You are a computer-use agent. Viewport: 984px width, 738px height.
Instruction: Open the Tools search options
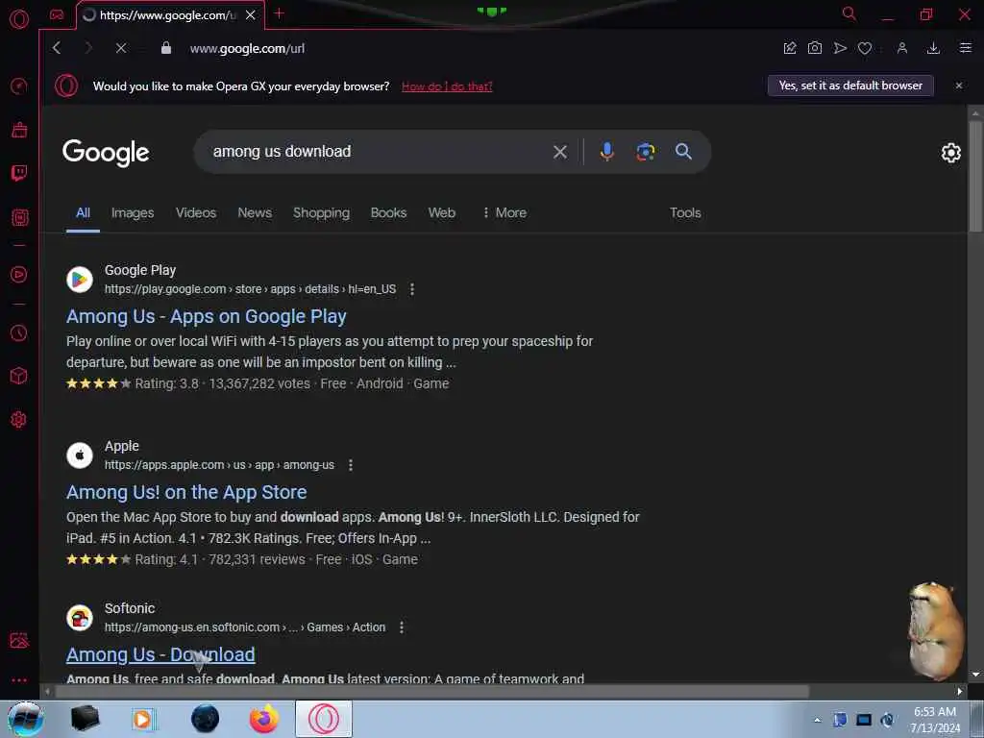685,212
